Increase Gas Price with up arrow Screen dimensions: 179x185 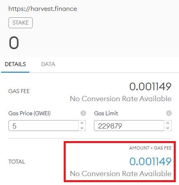point(82,123)
